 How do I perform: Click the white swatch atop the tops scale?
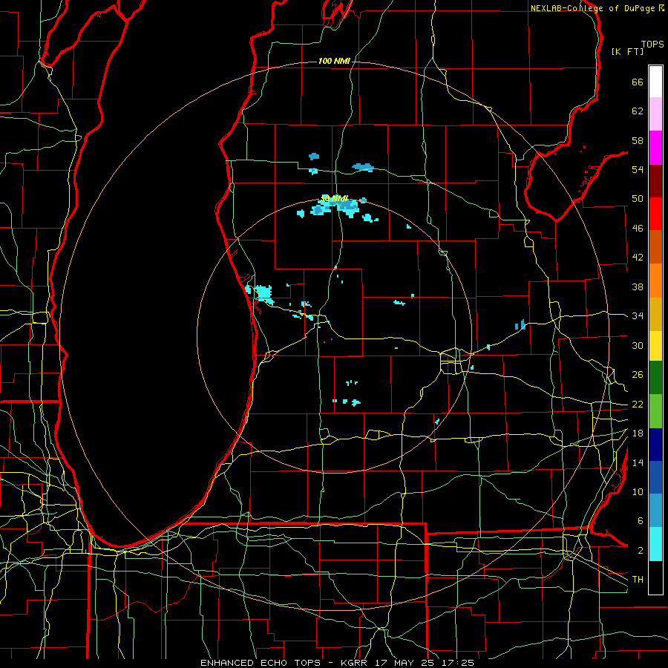click(x=655, y=82)
